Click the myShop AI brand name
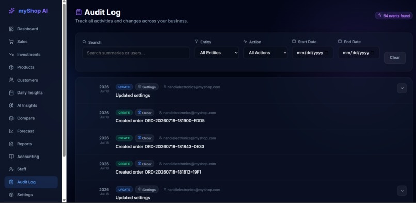 coord(33,11)
